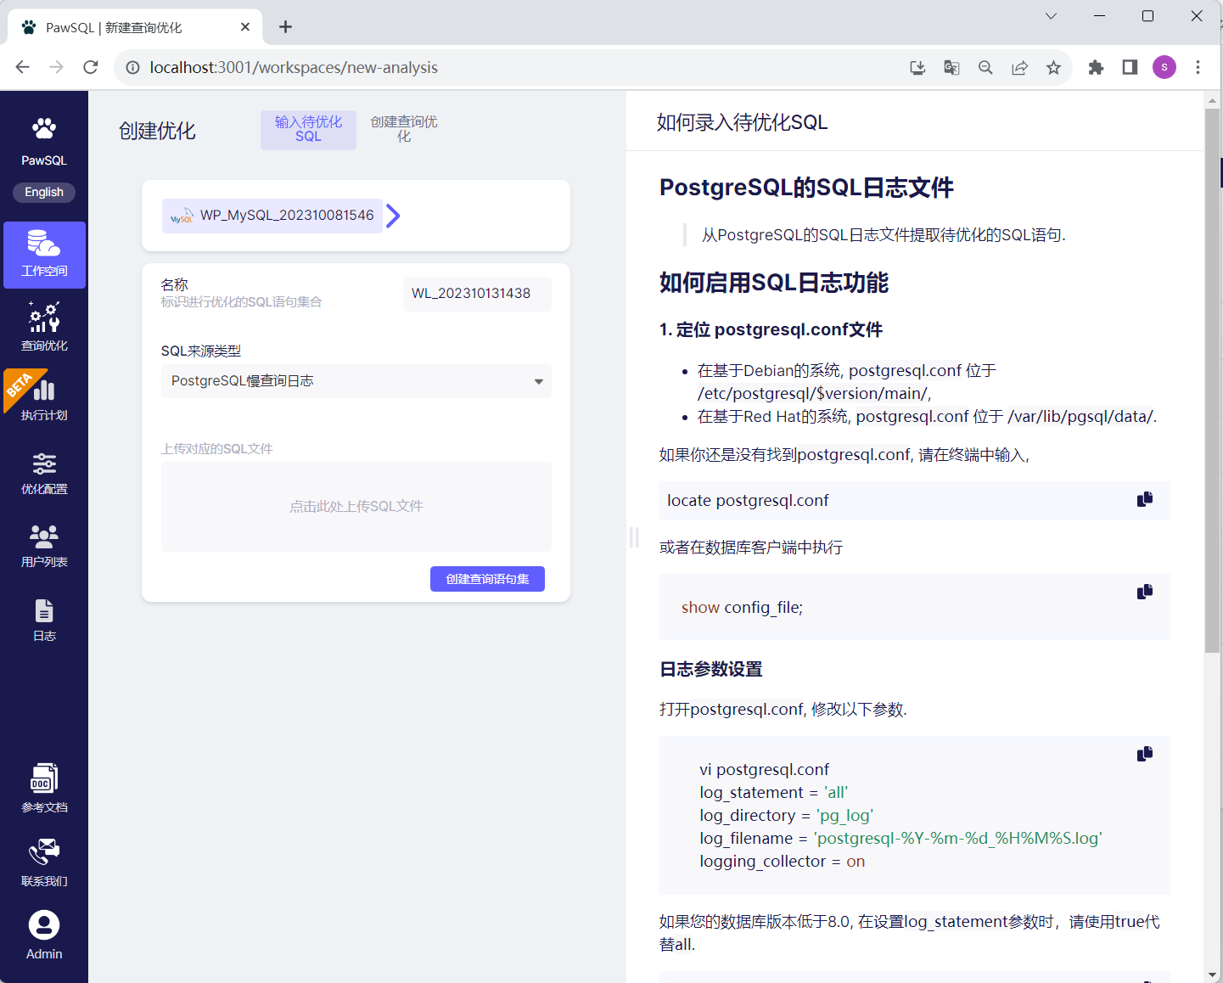Open the 工作空间 workspace sidebar icon
1223x983 pixels.
click(x=44, y=254)
